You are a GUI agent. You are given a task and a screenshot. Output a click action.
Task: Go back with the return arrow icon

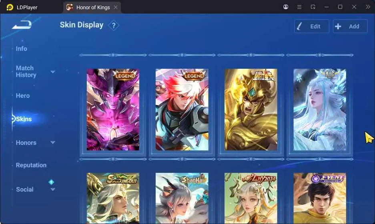click(x=22, y=25)
